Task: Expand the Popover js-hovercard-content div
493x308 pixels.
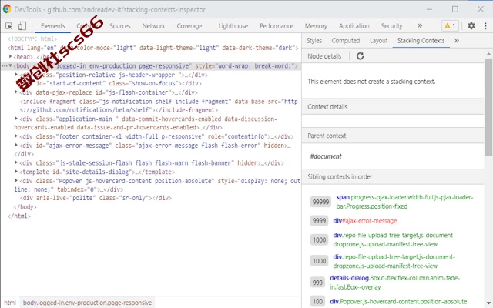Action: click(16, 180)
